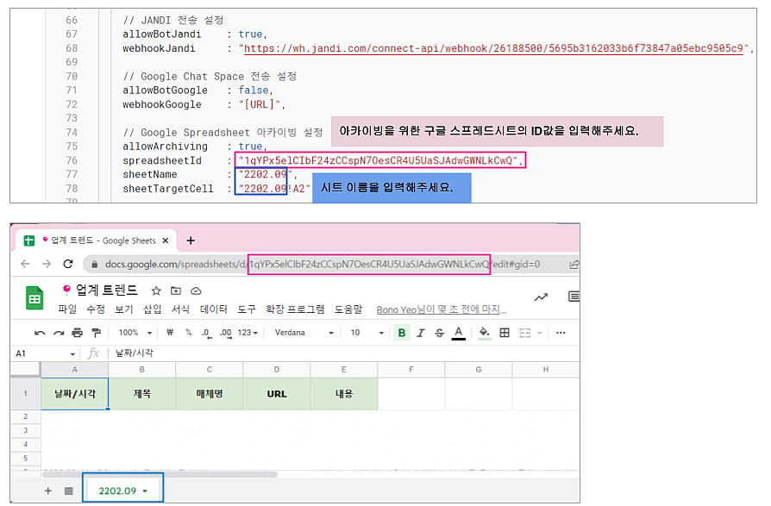Add a new sheet with plus icon
The image size is (771, 506).
click(x=47, y=490)
